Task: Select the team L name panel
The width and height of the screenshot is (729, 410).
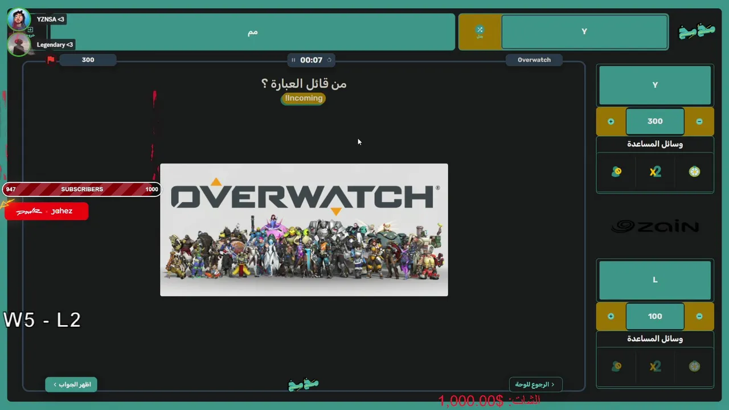Action: pyautogui.click(x=655, y=280)
